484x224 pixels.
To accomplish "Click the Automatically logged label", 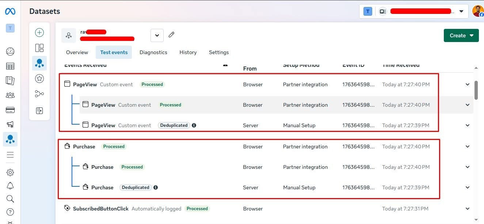I will pyautogui.click(x=156, y=209).
